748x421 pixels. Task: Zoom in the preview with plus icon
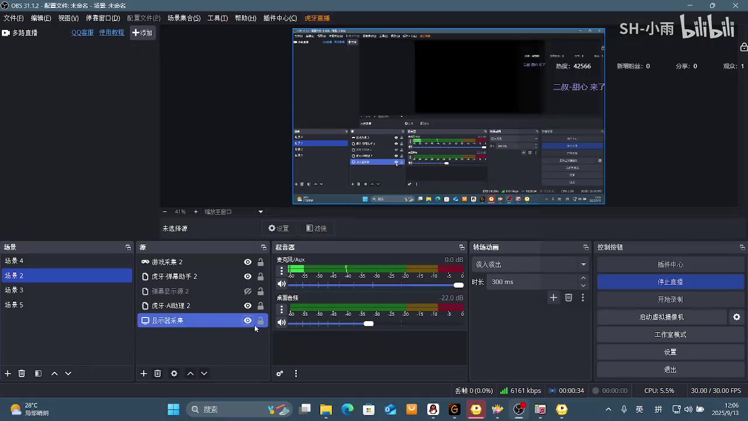[x=196, y=212]
